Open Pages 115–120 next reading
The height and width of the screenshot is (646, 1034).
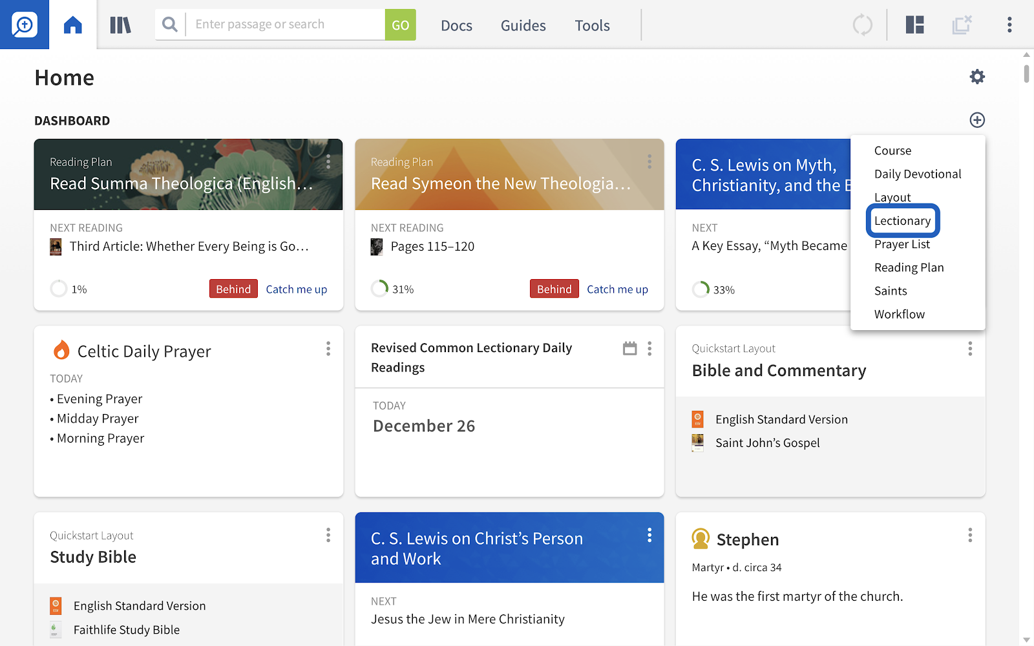click(432, 246)
